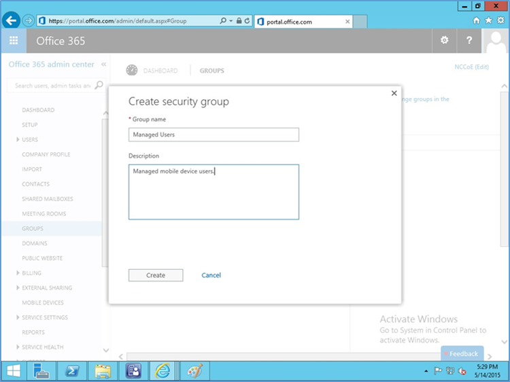Click the browser back arrow button
Image resolution: width=510 pixels, height=382 pixels.
(11, 21)
